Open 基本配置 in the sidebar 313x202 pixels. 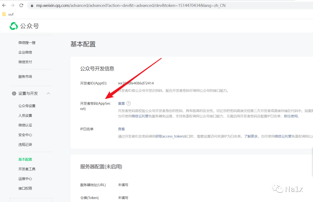(25, 159)
